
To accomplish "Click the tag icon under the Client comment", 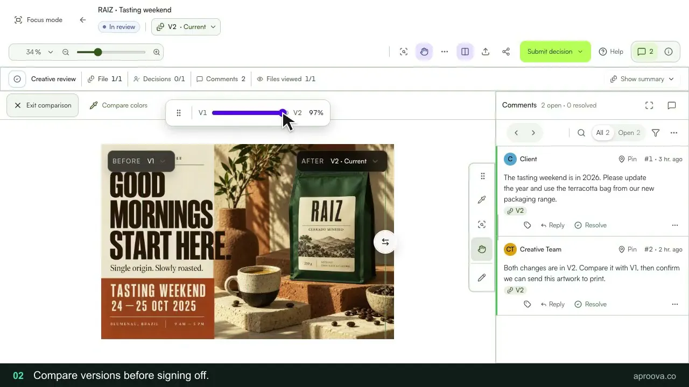I will [528, 225].
